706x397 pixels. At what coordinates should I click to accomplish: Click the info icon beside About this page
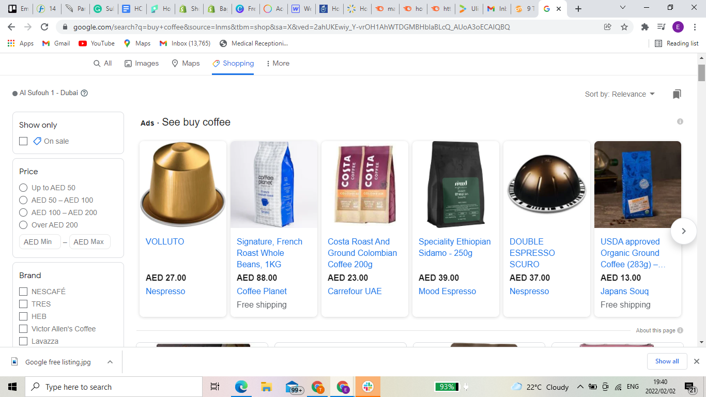[680, 330]
